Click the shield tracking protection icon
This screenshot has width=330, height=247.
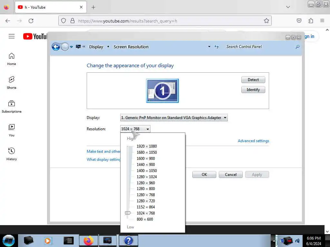[63, 21]
